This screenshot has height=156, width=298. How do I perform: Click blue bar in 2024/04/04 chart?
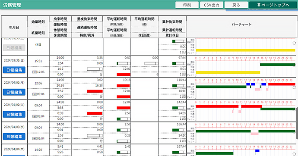(257, 151)
